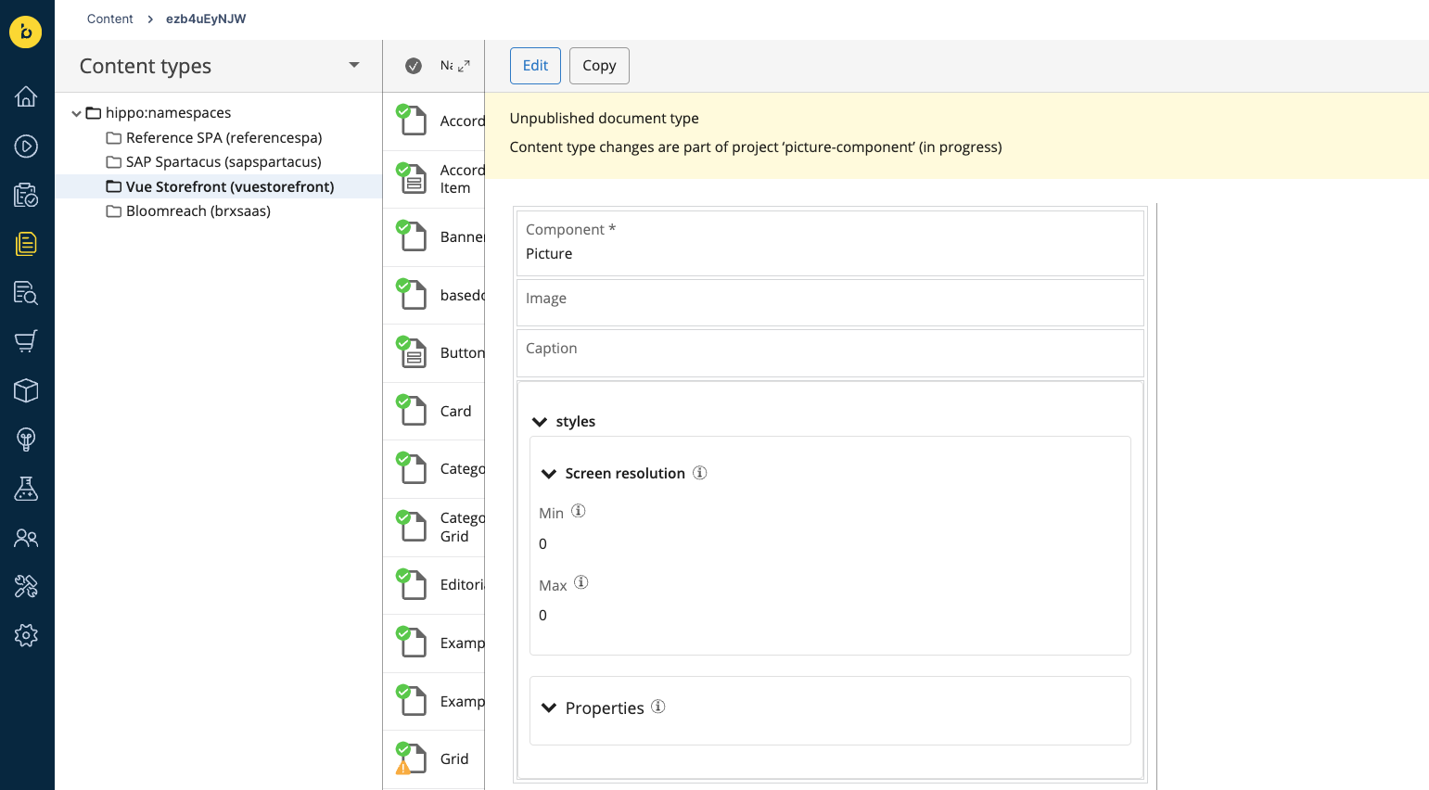Open the Content documents icon

[26, 244]
